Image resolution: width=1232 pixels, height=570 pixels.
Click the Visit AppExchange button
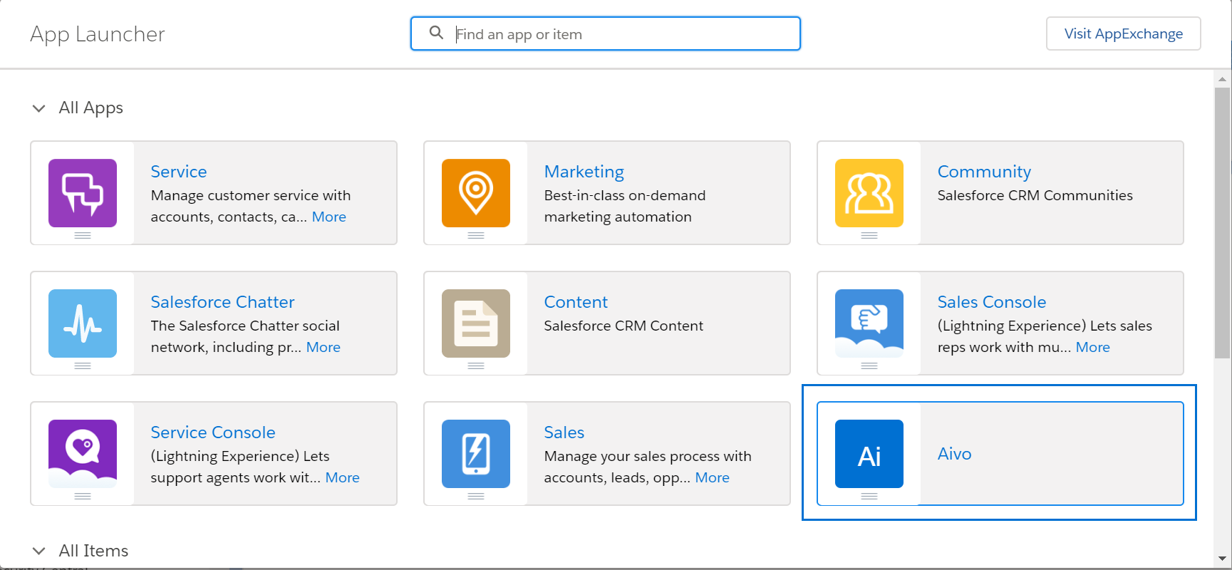[x=1123, y=33]
